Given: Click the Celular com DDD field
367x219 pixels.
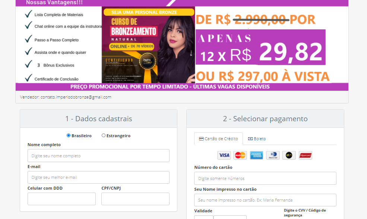Looking at the screenshot, I should (61, 199).
